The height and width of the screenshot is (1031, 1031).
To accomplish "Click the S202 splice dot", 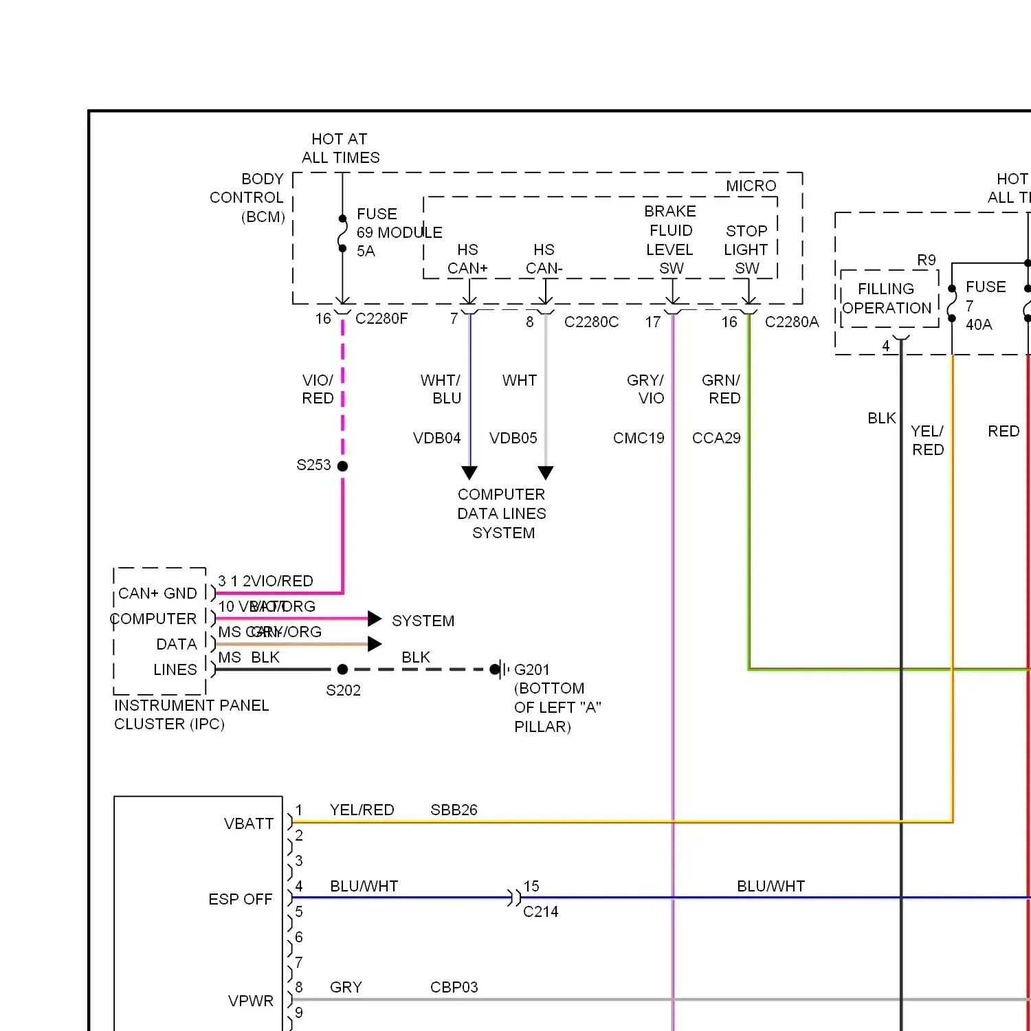I will tap(343, 669).
